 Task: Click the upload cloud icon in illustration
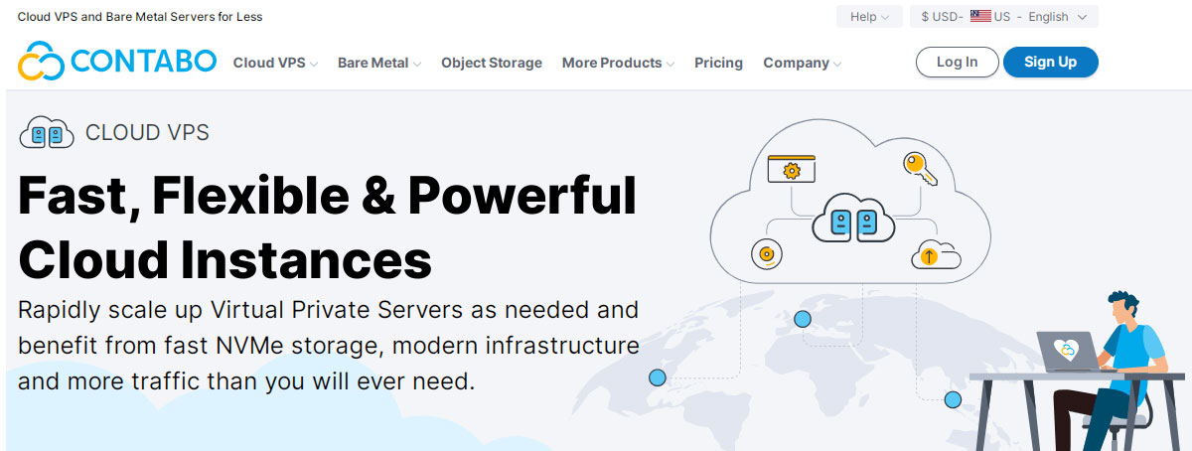935,254
